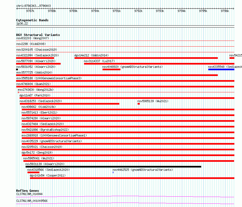Viewport: 242px width, 207px height.
Task: Select variant nsv4746404 (Quan2021)
Action: (33, 84)
